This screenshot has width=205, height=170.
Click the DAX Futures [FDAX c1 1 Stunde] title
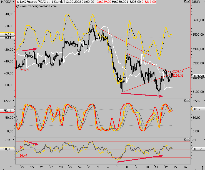click(42, 2)
